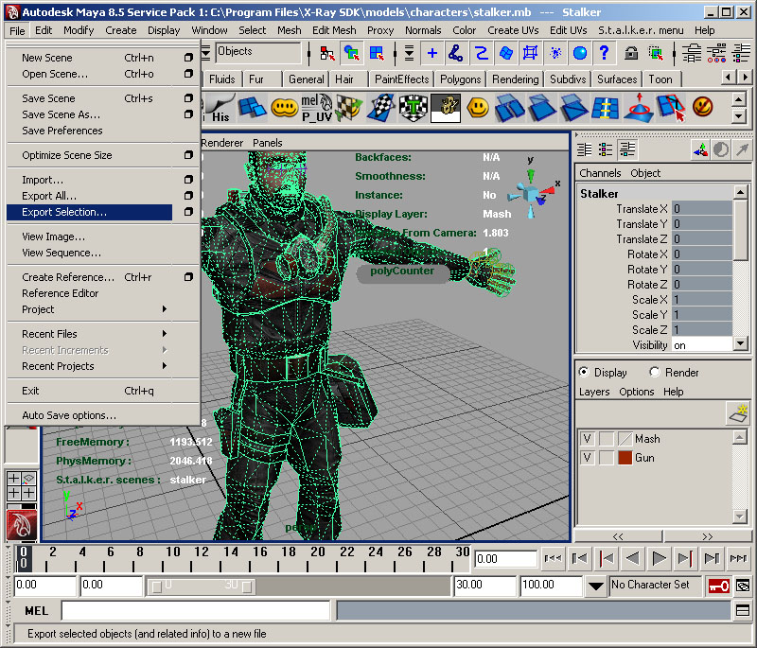Toggle the auto keyframe red key button
Image resolution: width=757 pixels, height=648 pixels.
(x=718, y=586)
